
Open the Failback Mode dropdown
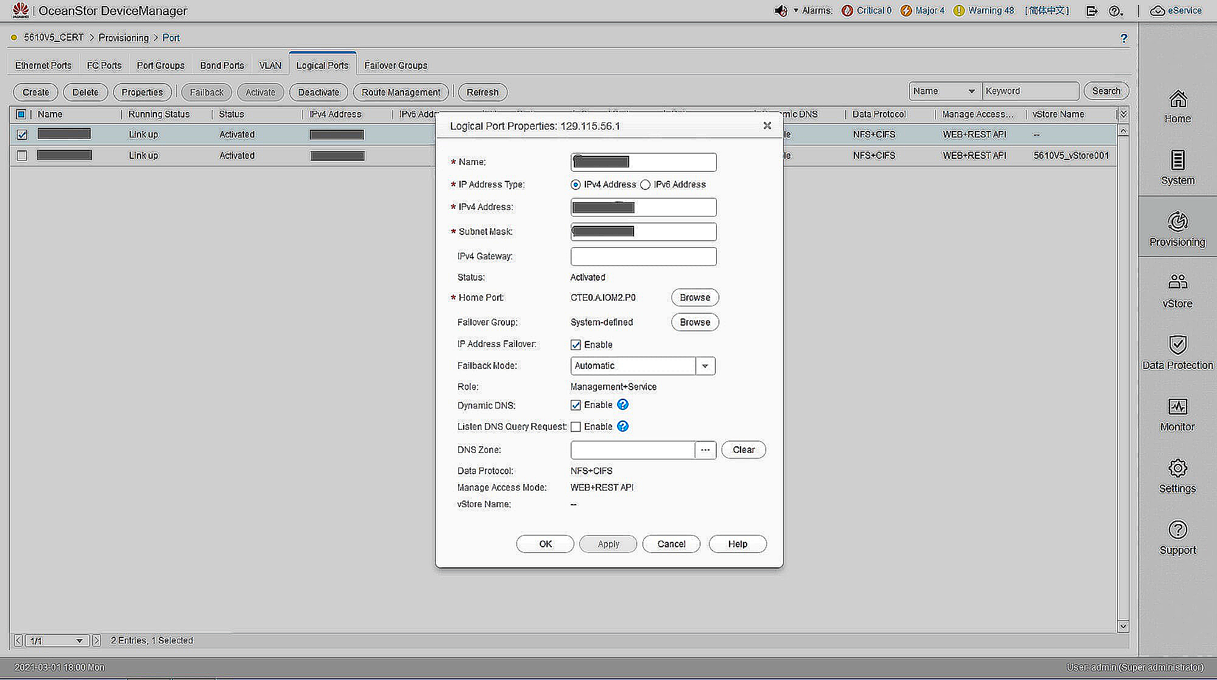[705, 365]
